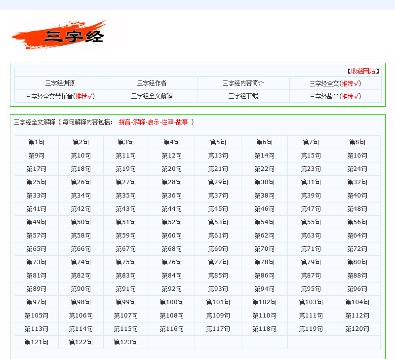The image size is (395, 359).
Task: Open 第8句 explanation
Action: tap(357, 142)
